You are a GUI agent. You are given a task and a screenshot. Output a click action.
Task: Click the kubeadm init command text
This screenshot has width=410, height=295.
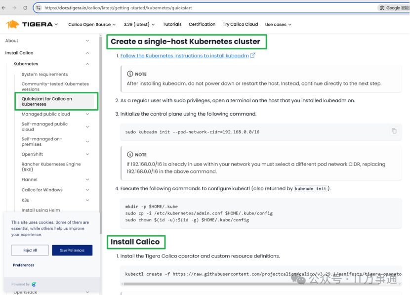[192, 132]
